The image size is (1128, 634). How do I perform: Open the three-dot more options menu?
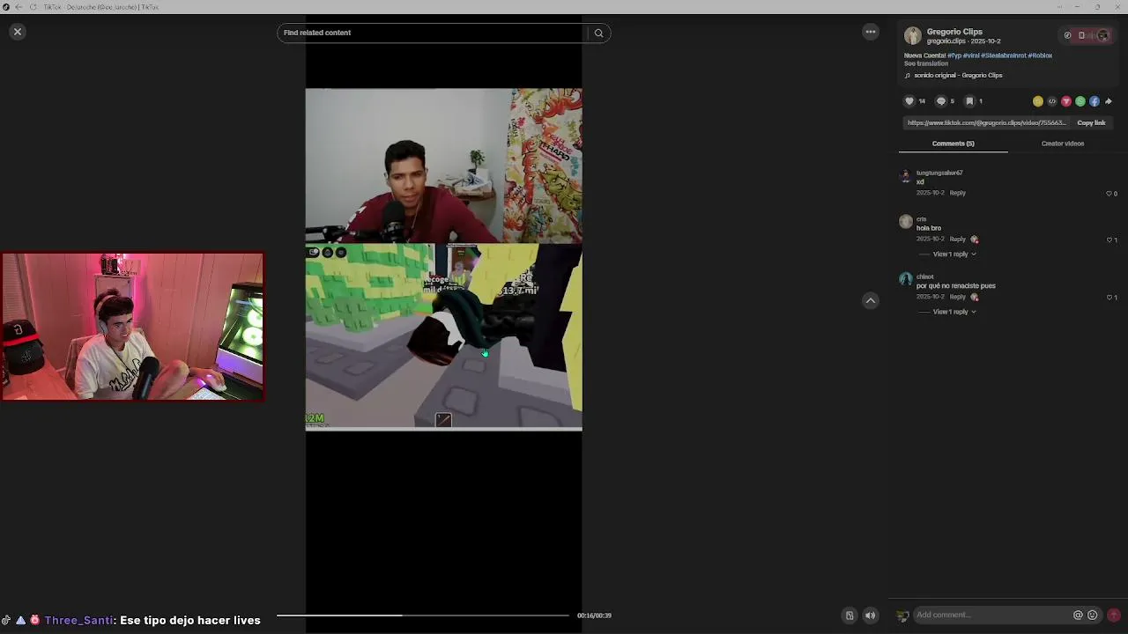tap(871, 32)
